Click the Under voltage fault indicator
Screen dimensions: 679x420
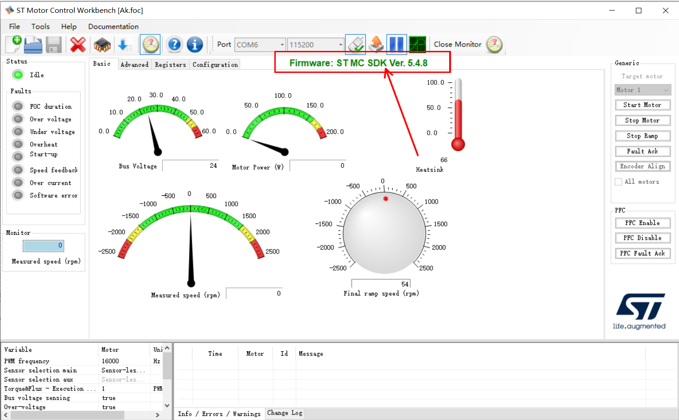(18, 132)
